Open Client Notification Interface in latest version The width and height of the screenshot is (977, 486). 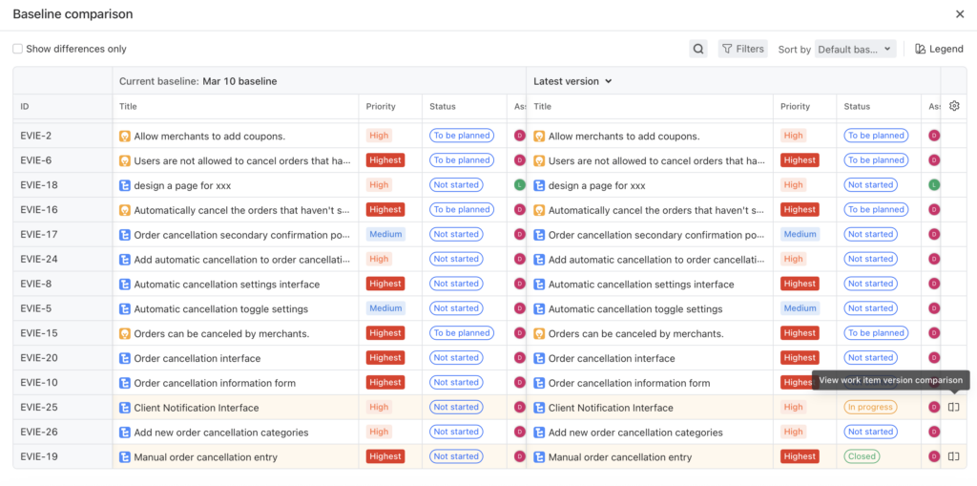click(611, 408)
